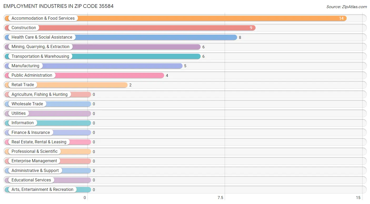
Task: Select the Manufacturing label
Action: point(25,66)
